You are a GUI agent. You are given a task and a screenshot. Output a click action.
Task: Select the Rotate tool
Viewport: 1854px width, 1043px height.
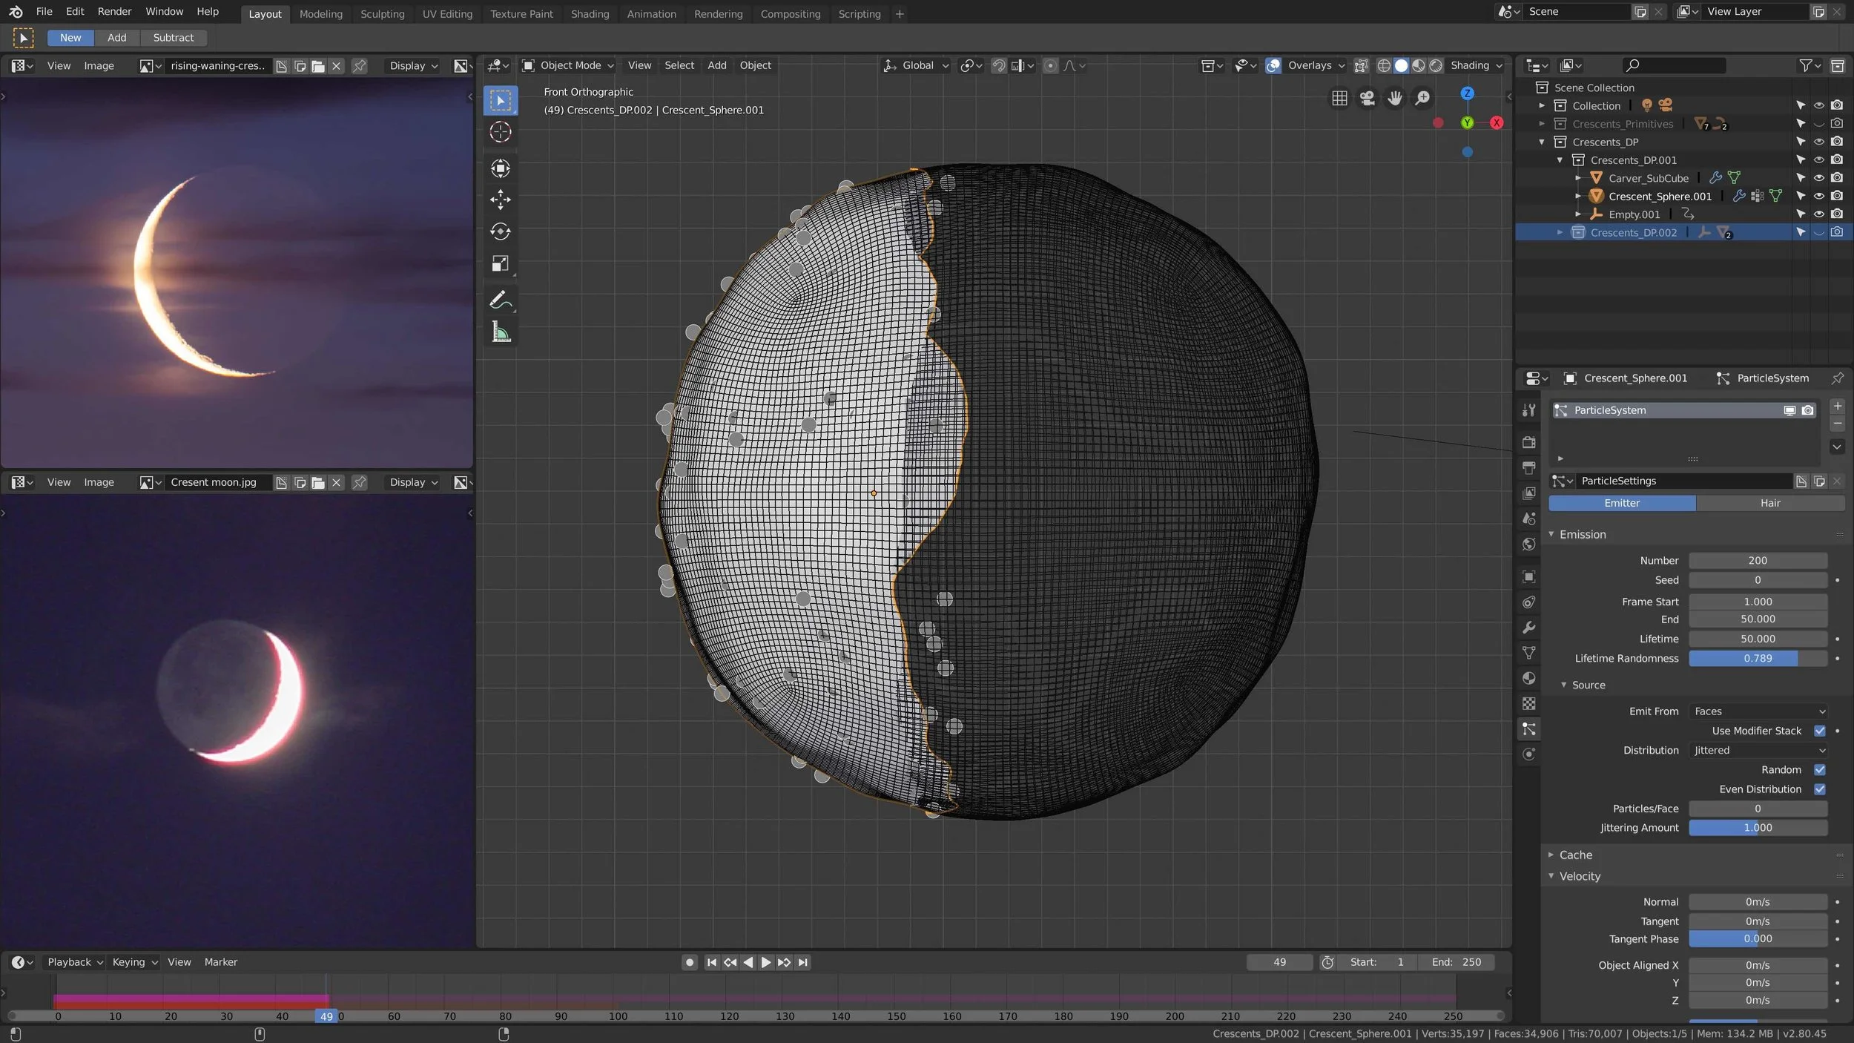[501, 231]
